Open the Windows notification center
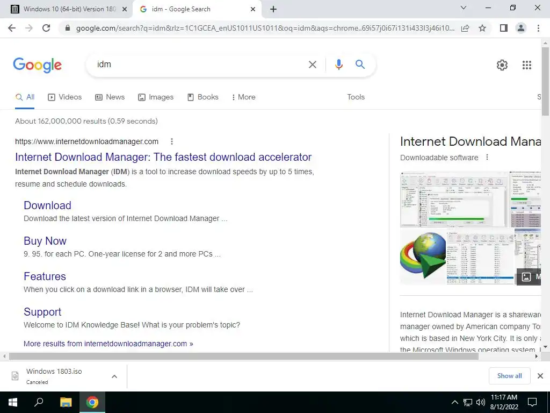The image size is (550, 413). (532, 402)
